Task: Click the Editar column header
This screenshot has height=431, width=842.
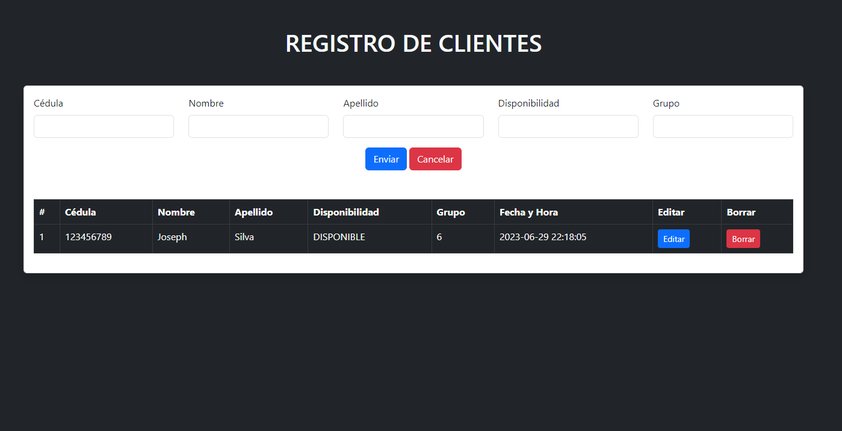Action: 687,212
